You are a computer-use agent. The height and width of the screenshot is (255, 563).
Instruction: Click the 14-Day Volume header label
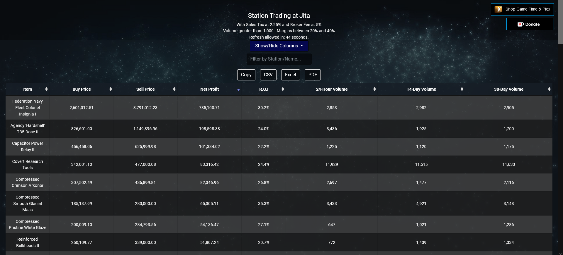421,89
